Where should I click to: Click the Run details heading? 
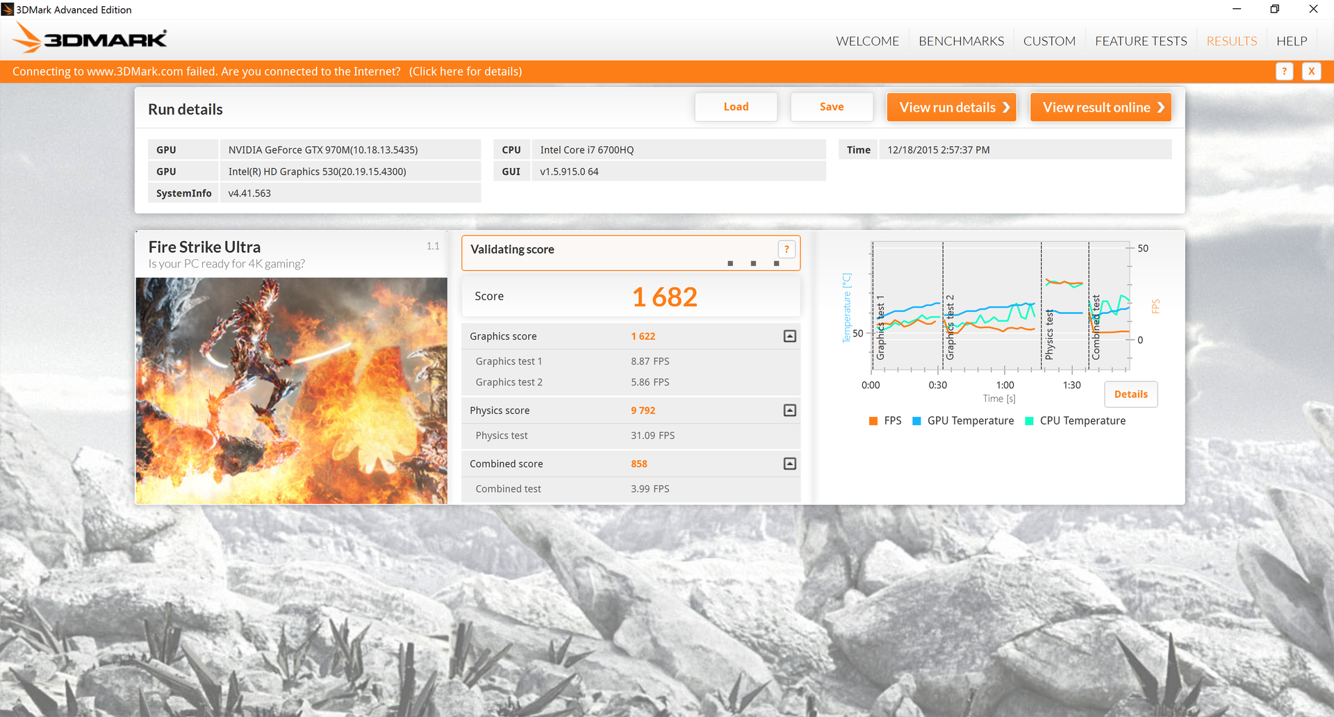[x=186, y=109]
